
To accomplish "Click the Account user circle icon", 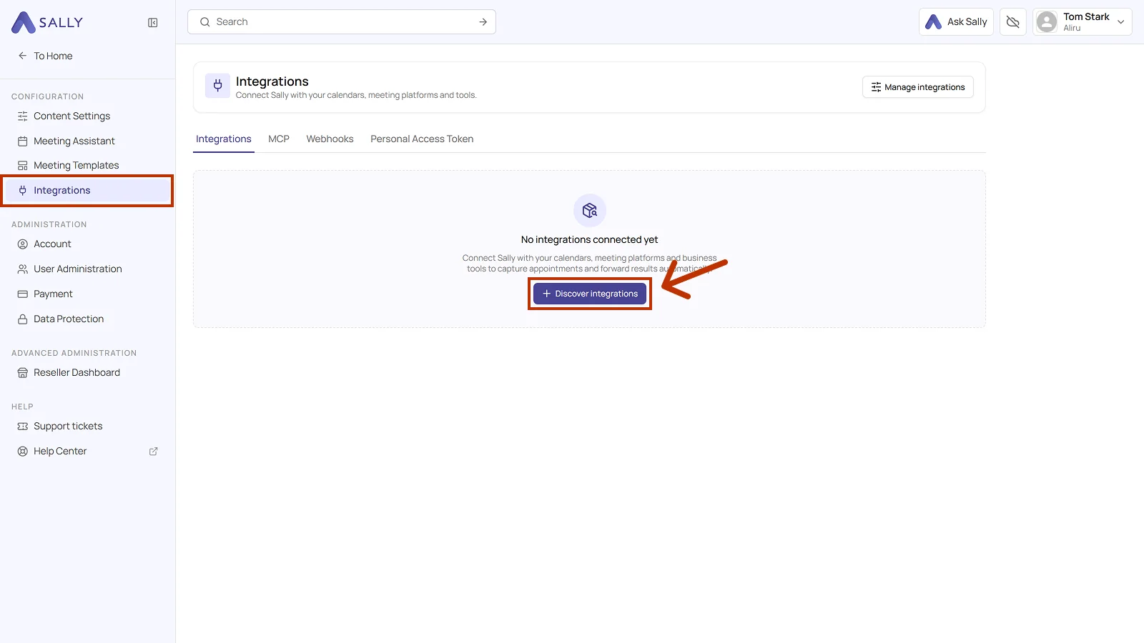I will (x=23, y=244).
